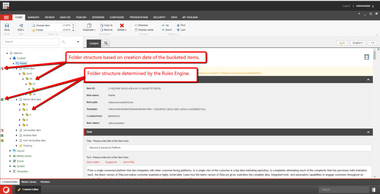Switch to the Media Library bottom tab

[29, 182]
